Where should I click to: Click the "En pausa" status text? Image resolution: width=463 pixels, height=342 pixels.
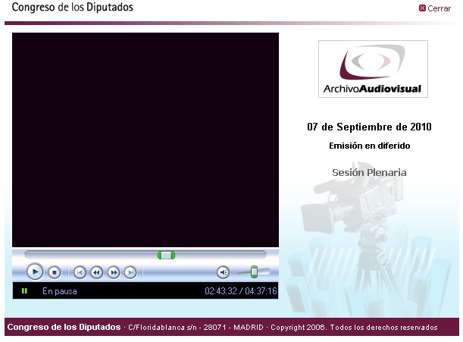(60, 291)
